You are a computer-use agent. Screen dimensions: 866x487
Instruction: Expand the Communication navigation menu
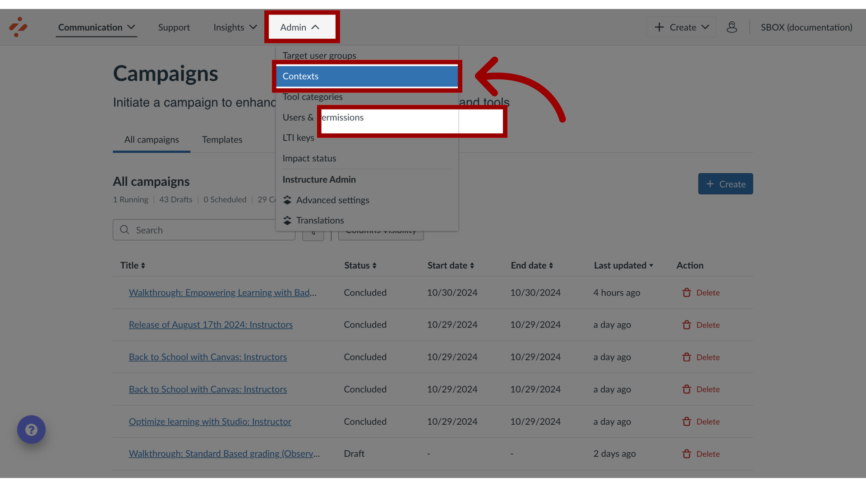click(x=97, y=26)
